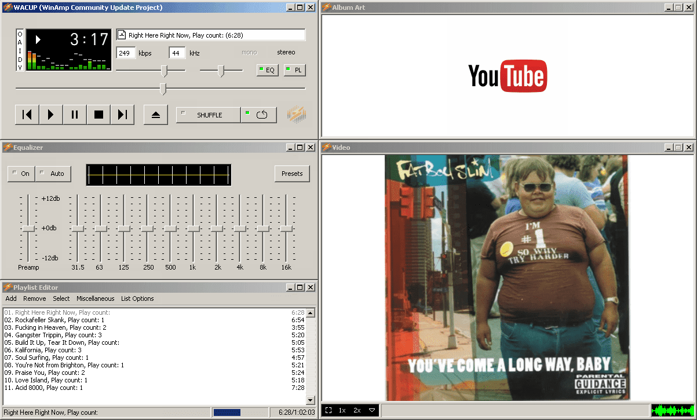Toggle the Shuffle button
This screenshot has width=697, height=420.
[208, 115]
